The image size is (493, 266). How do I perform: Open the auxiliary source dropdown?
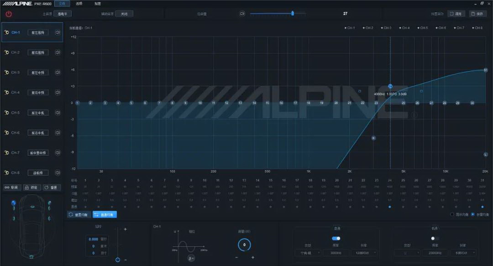(124, 14)
